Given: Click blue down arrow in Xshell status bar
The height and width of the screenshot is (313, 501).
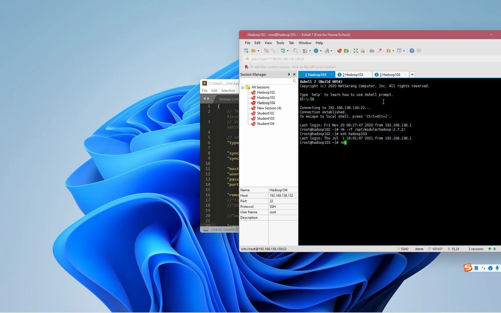Looking at the screenshot, I should pos(495,249).
